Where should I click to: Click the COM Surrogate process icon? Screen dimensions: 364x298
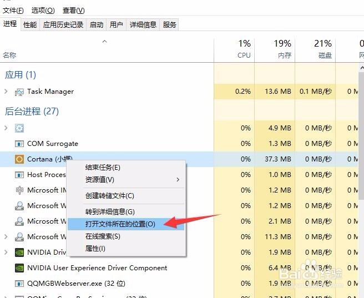coord(19,144)
